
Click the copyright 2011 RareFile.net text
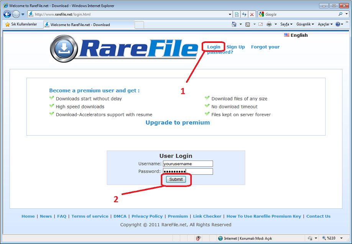coord(176,225)
